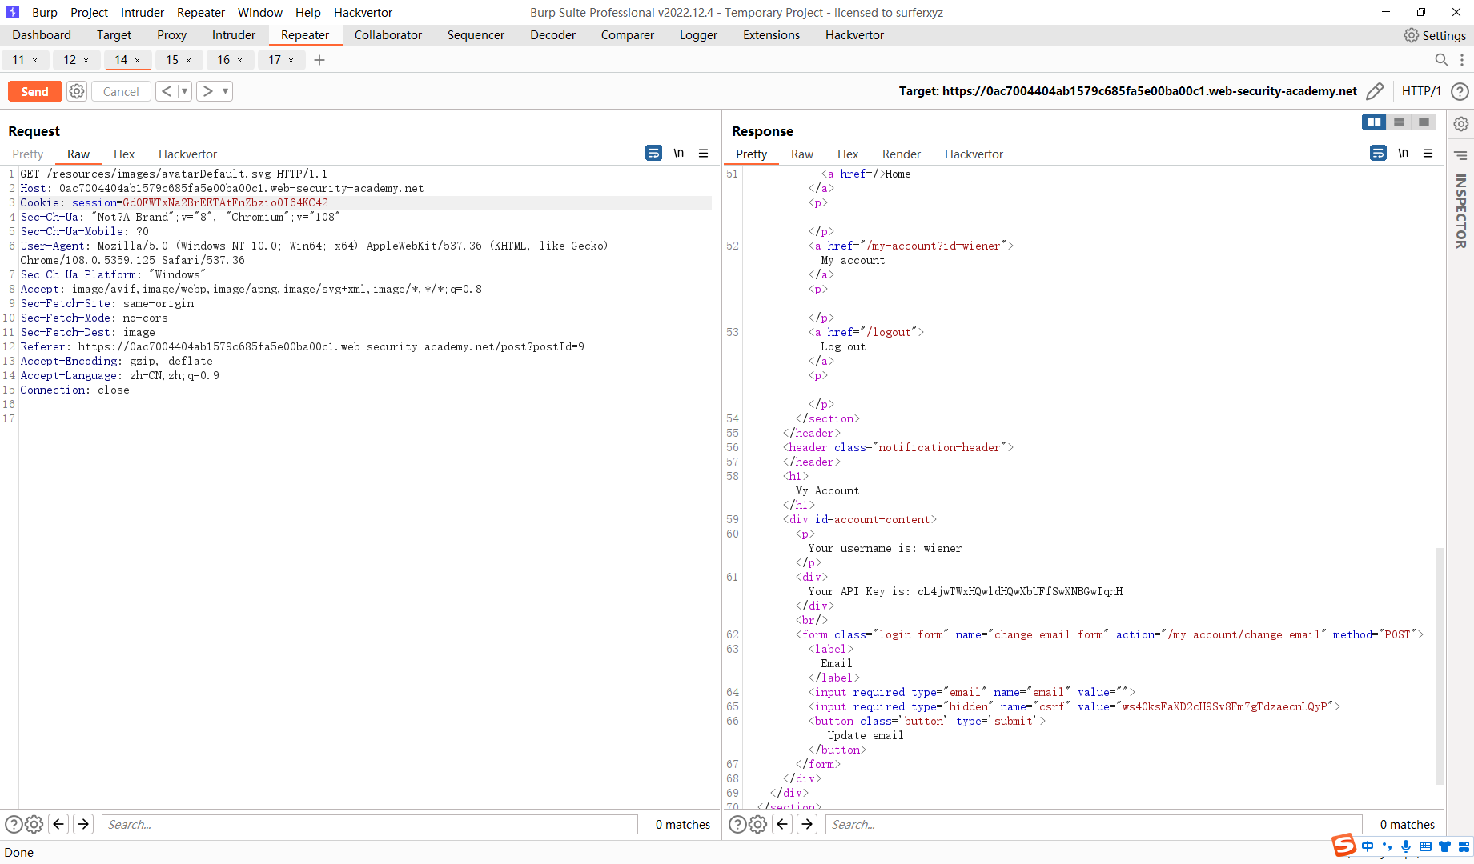
Task: Close Repeater tab 17
Action: (291, 60)
